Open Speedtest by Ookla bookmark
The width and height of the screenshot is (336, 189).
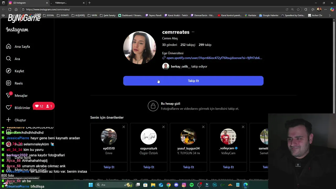(x=293, y=15)
